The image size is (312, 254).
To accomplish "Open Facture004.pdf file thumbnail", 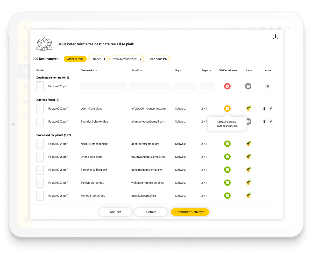I will coord(40,144).
